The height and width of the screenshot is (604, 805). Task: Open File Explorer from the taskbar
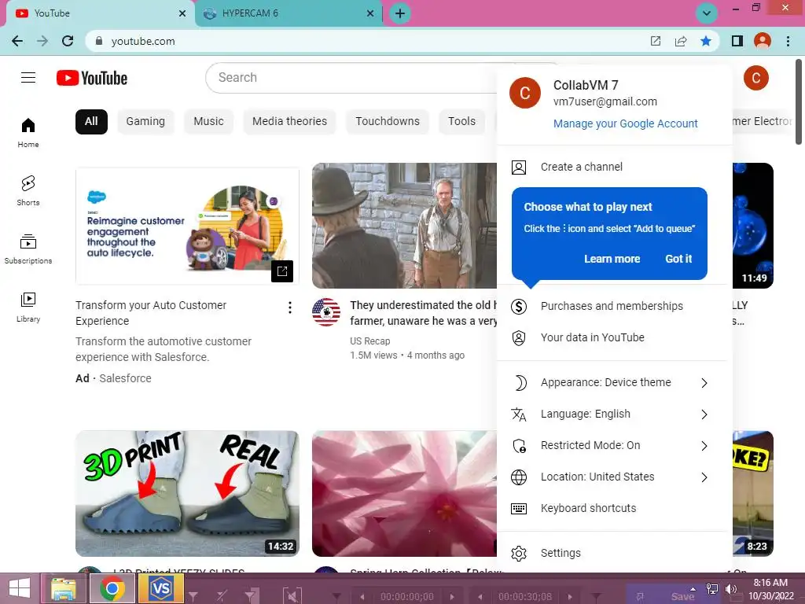[x=64, y=588]
